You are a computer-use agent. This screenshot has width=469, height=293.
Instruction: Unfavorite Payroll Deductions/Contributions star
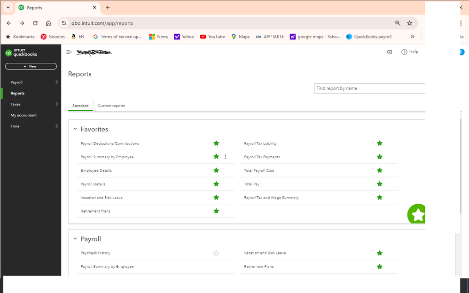click(x=216, y=143)
